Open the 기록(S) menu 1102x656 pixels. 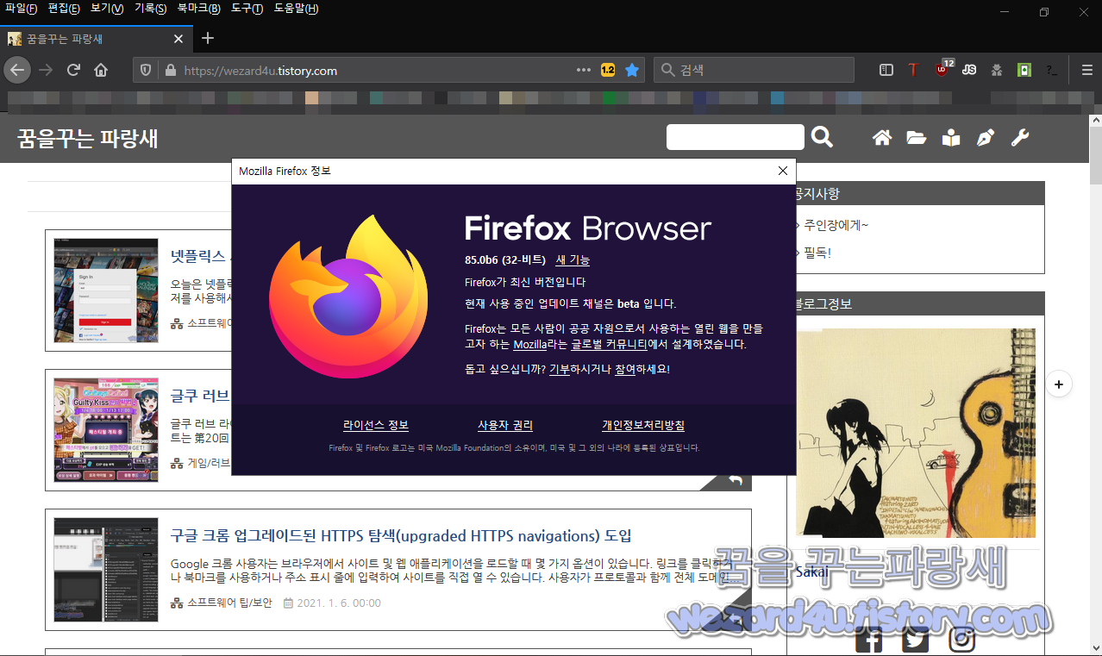point(151,9)
